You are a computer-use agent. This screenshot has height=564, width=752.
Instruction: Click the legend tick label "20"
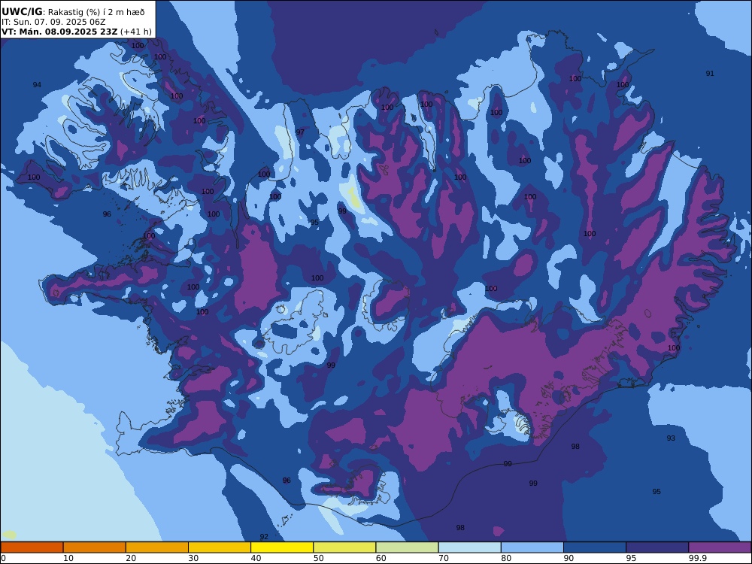(x=131, y=558)
